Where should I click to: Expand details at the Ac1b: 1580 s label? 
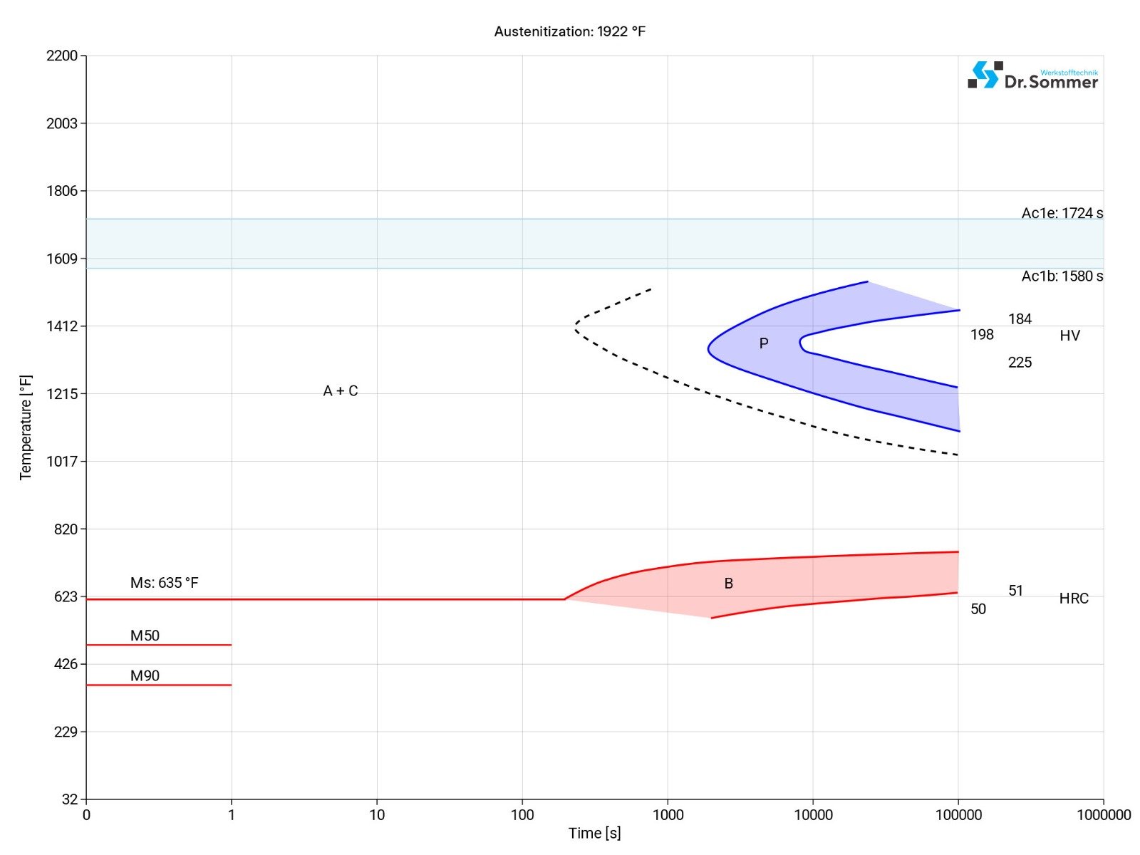[1062, 275]
